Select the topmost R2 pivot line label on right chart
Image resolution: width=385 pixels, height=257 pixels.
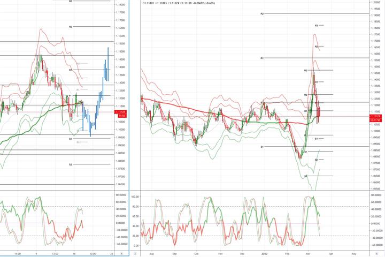point(262,14)
